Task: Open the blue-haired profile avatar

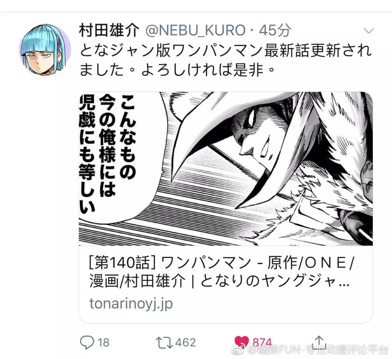Action: click(45, 50)
